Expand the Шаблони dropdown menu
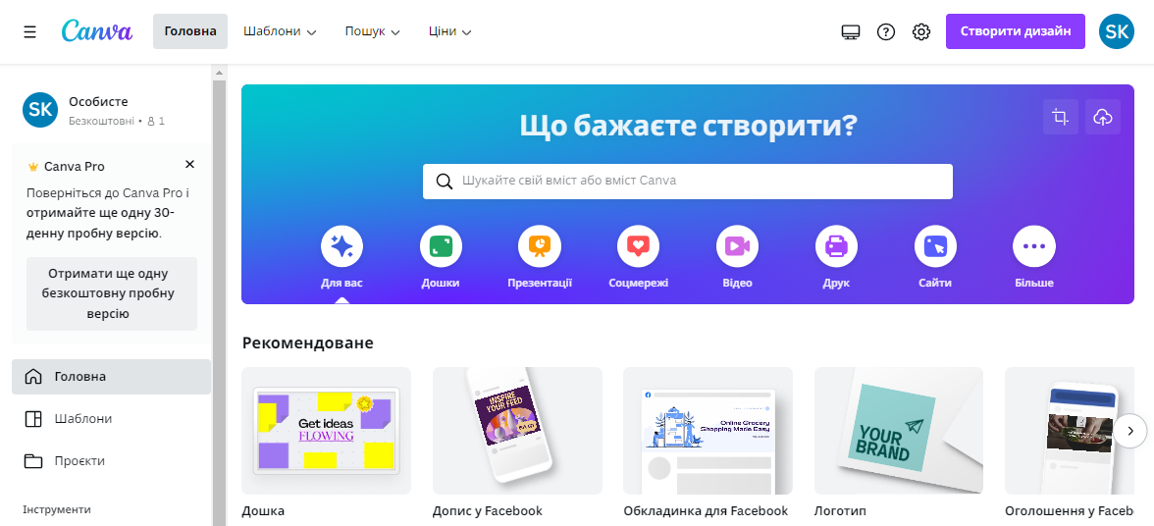This screenshot has height=526, width=1154. (x=281, y=31)
